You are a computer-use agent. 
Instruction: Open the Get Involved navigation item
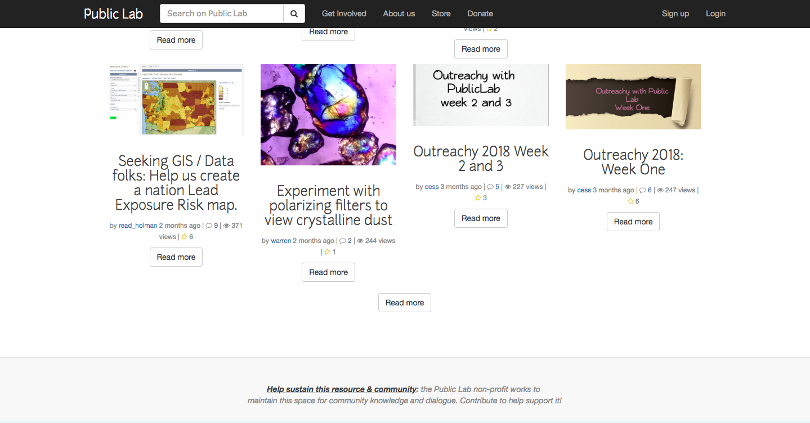(x=343, y=13)
